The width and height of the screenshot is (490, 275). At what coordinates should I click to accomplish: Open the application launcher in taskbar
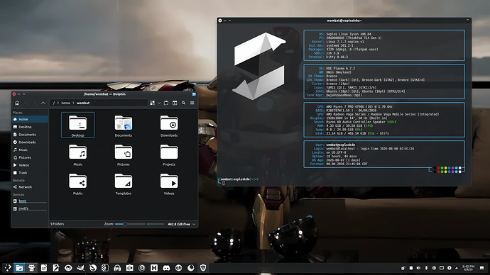click(8, 267)
